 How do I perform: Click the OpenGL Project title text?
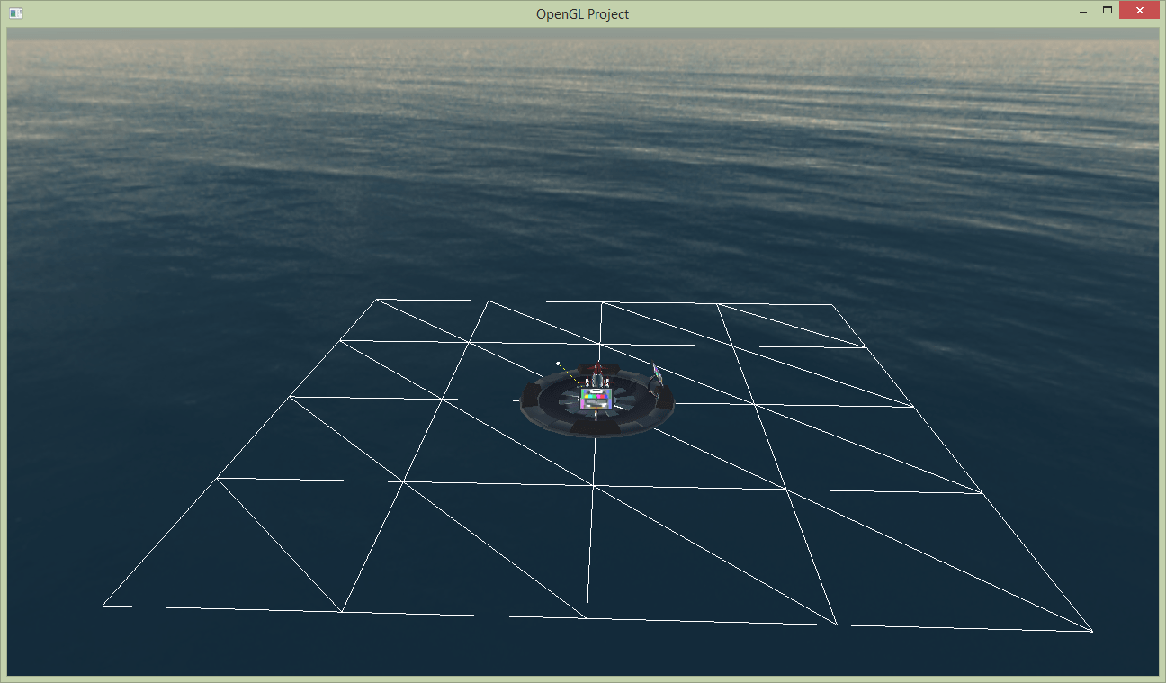[x=582, y=13]
